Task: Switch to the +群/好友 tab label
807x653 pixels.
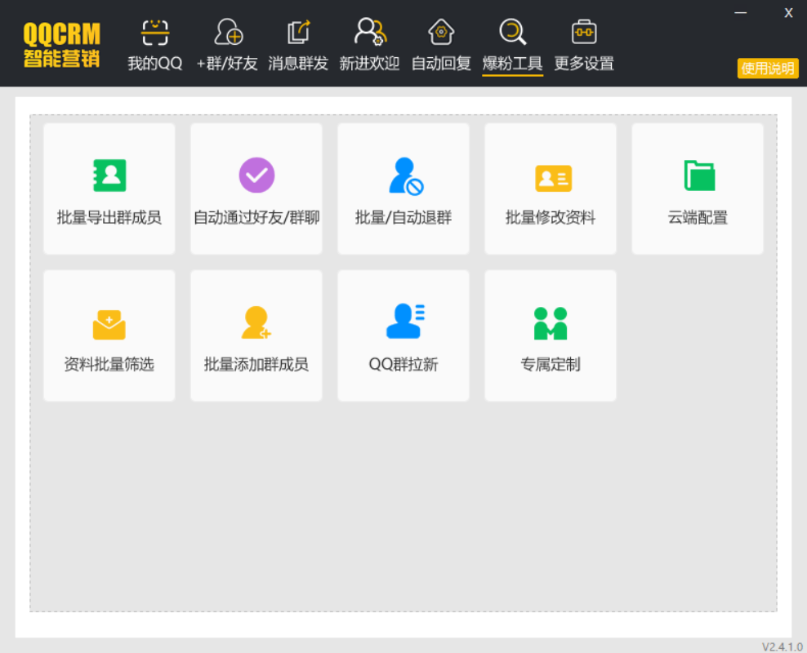Action: [227, 64]
